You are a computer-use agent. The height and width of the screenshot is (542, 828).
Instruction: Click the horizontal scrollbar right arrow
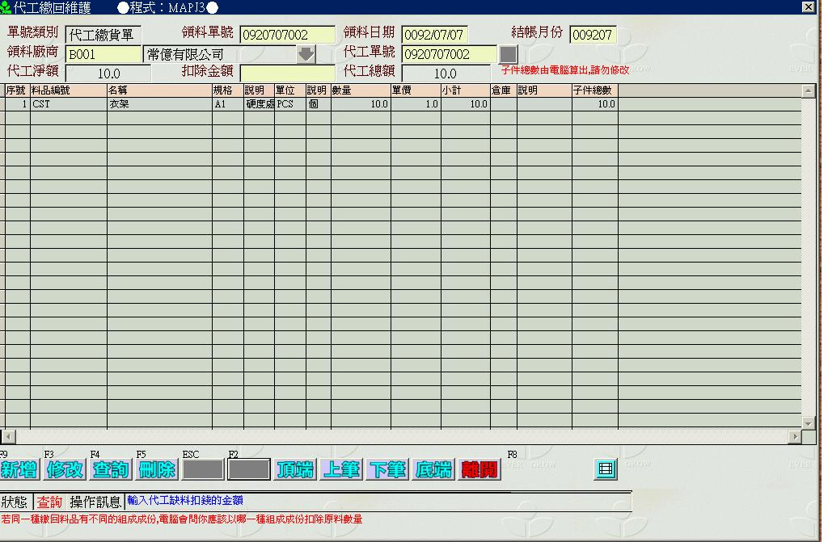[x=796, y=436]
